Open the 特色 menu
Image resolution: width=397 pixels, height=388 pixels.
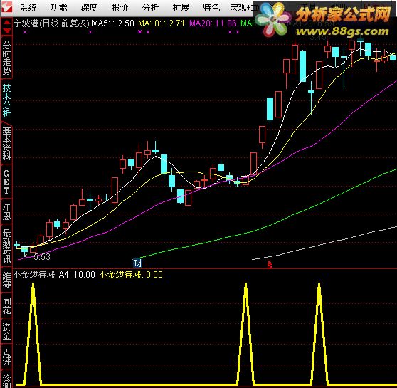pyautogui.click(x=211, y=8)
